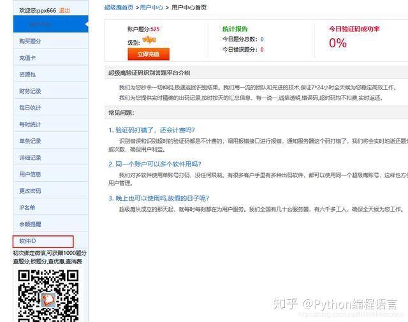Open 购买题分 in the sidebar
This screenshot has height=322, width=408.
click(x=51, y=41)
